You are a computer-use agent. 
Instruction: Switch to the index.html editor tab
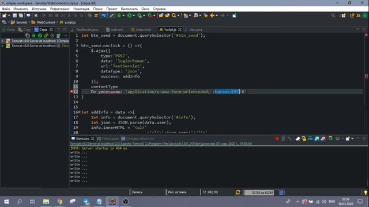tap(141, 29)
